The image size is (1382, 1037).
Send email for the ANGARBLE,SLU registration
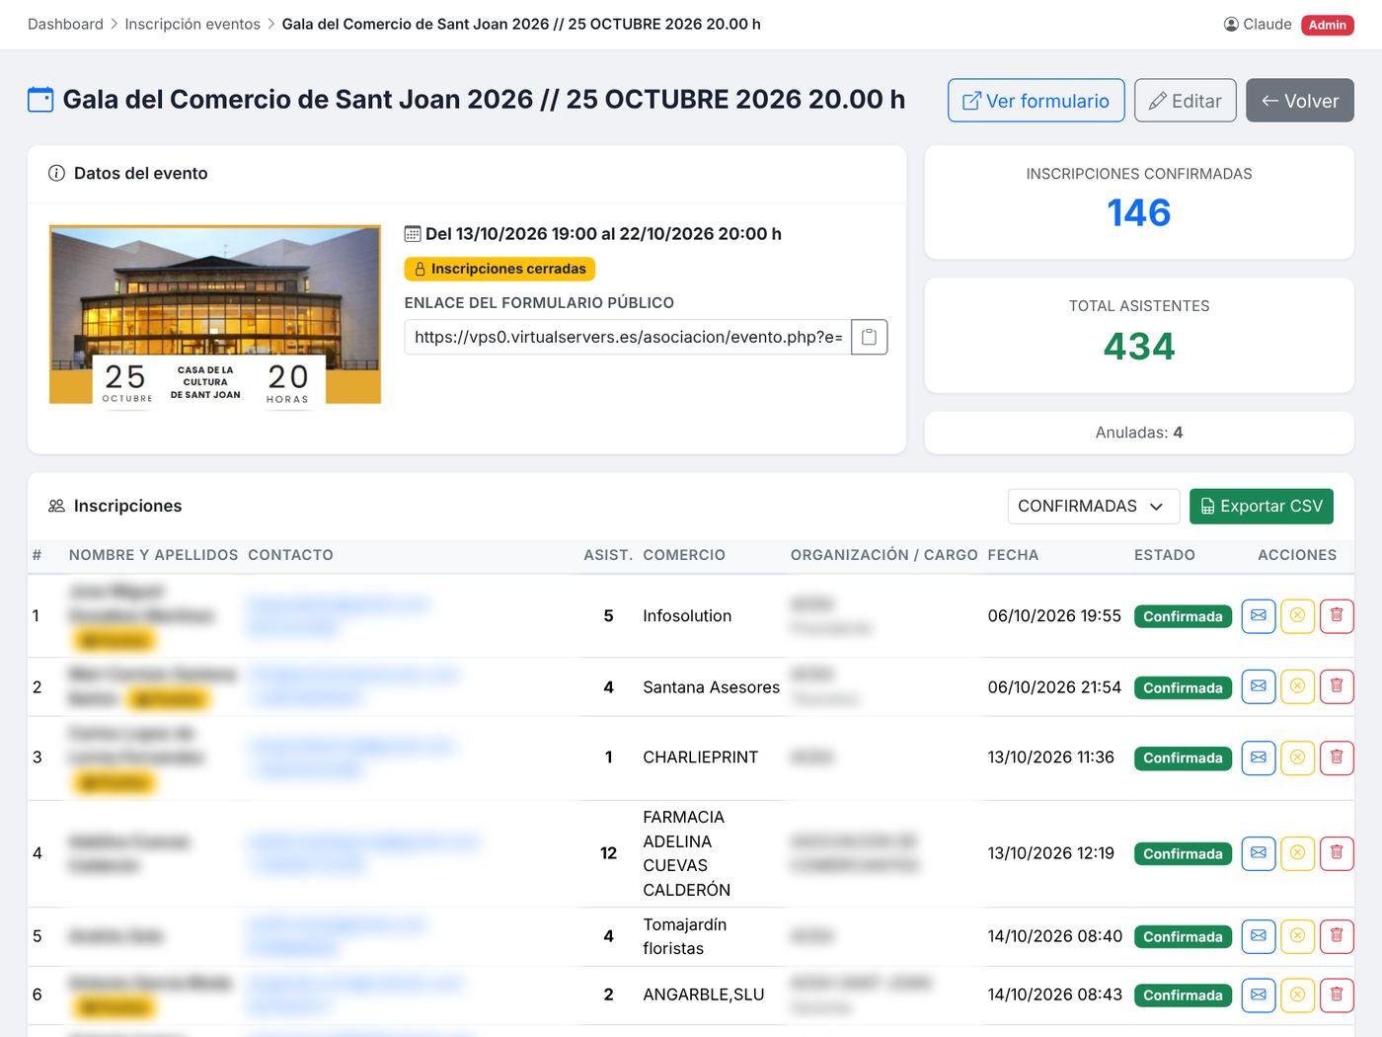(1259, 995)
